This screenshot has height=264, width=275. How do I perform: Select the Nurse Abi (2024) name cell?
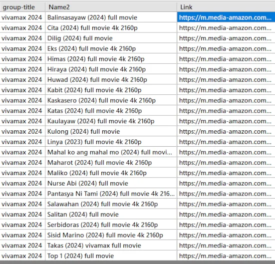(x=111, y=183)
